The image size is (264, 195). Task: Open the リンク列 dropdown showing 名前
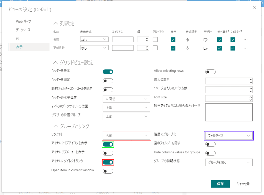126,135
